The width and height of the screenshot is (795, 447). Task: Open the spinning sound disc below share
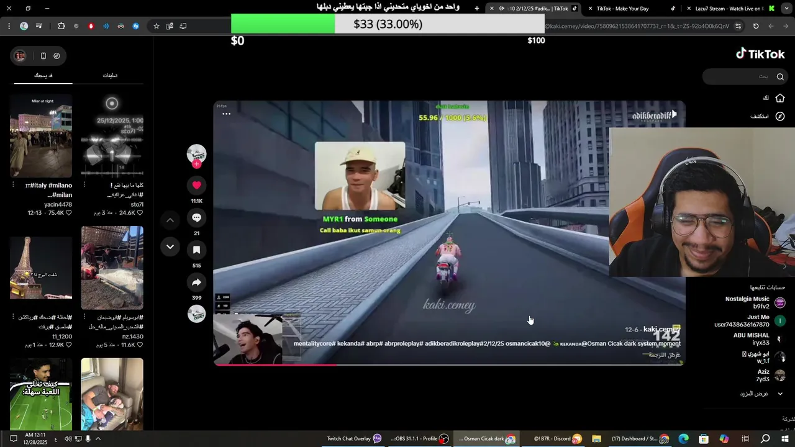[196, 314]
